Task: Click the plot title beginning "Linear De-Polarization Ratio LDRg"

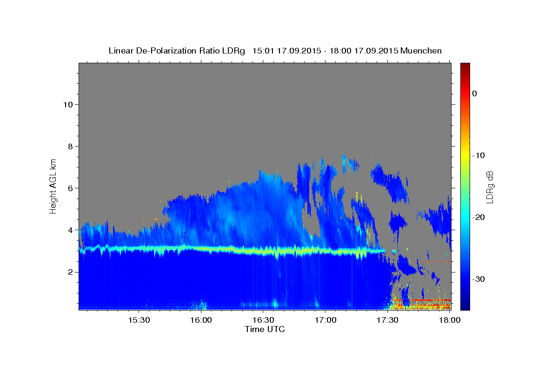Action: click(275, 51)
